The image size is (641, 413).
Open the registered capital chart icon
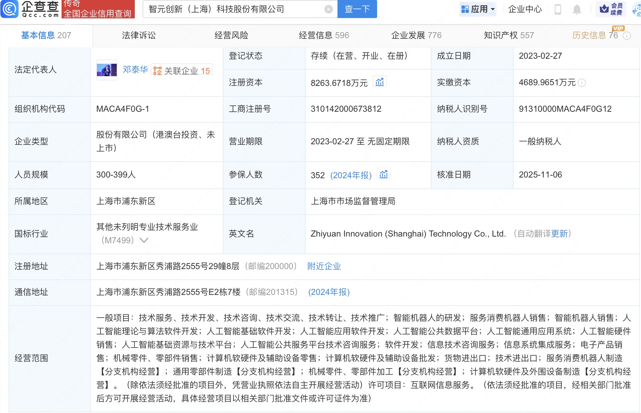click(x=380, y=82)
